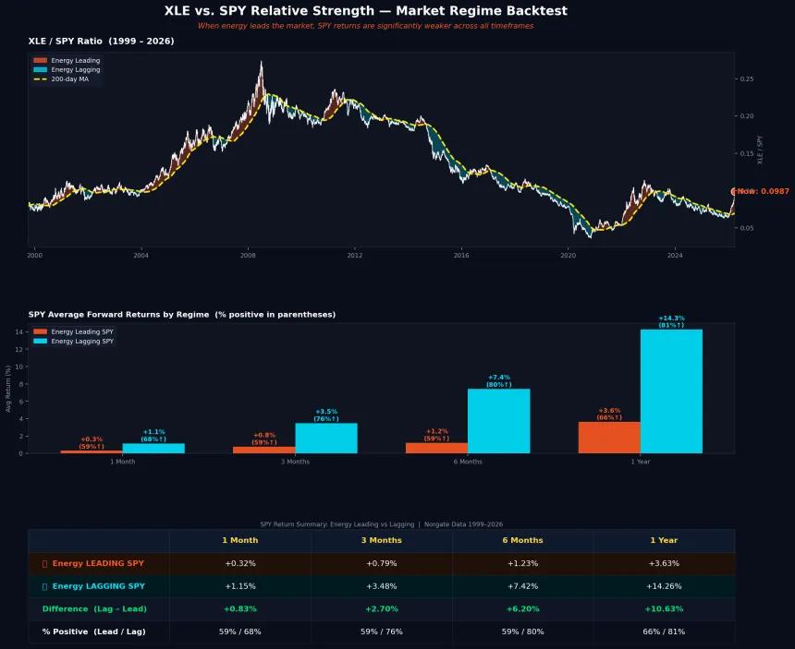Image resolution: width=795 pixels, height=649 pixels.
Task: Click the 14 tick on the Avg Return axis
Action: pyautogui.click(x=18, y=332)
